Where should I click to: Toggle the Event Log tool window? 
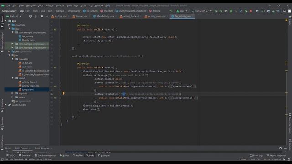click(x=256, y=155)
